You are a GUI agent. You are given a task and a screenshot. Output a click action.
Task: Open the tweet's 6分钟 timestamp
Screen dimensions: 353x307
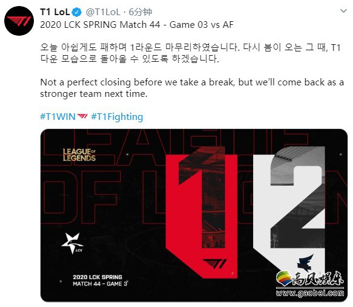click(x=140, y=12)
